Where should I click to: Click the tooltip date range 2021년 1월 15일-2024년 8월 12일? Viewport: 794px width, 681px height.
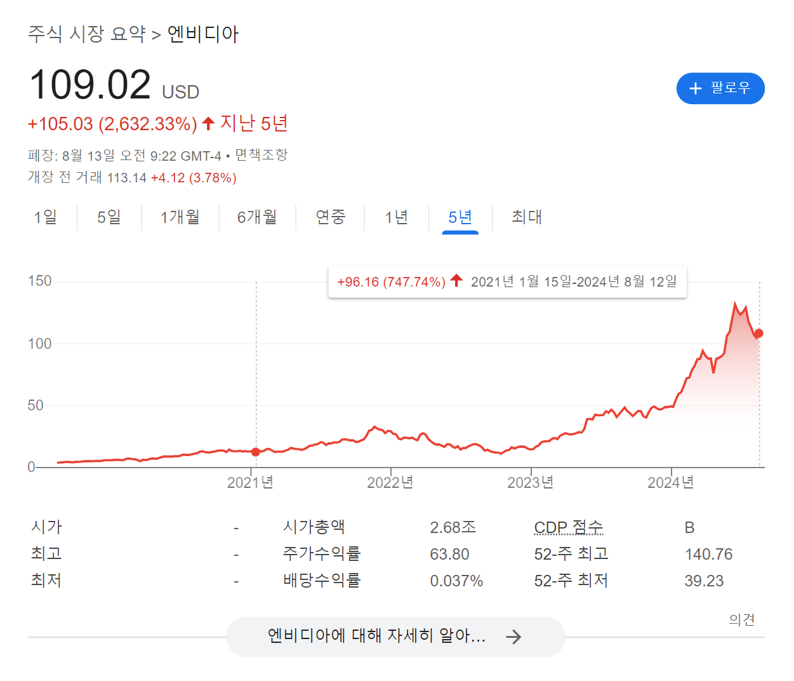click(x=574, y=281)
